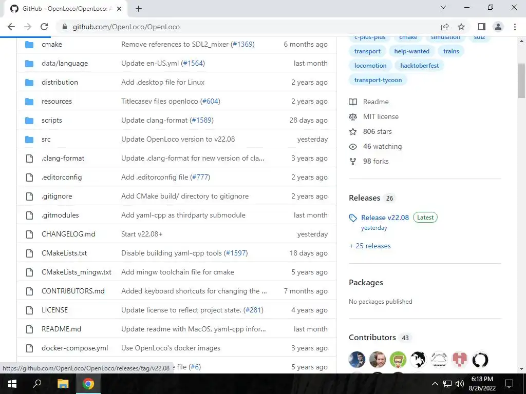Screen dimensions: 526x394
Task: Open the taskbar search icon
Action: [37, 383]
